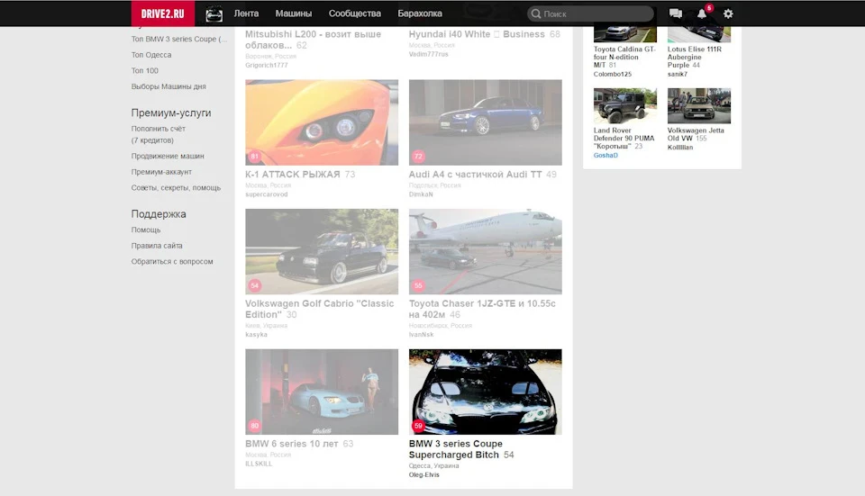The width and height of the screenshot is (865, 496).
Task: Open the Toyota Chaser airplane photo
Action: click(486, 251)
